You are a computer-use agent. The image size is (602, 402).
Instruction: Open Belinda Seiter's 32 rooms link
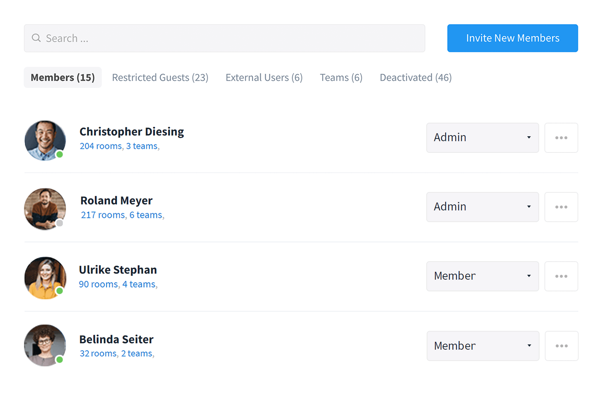click(x=98, y=353)
